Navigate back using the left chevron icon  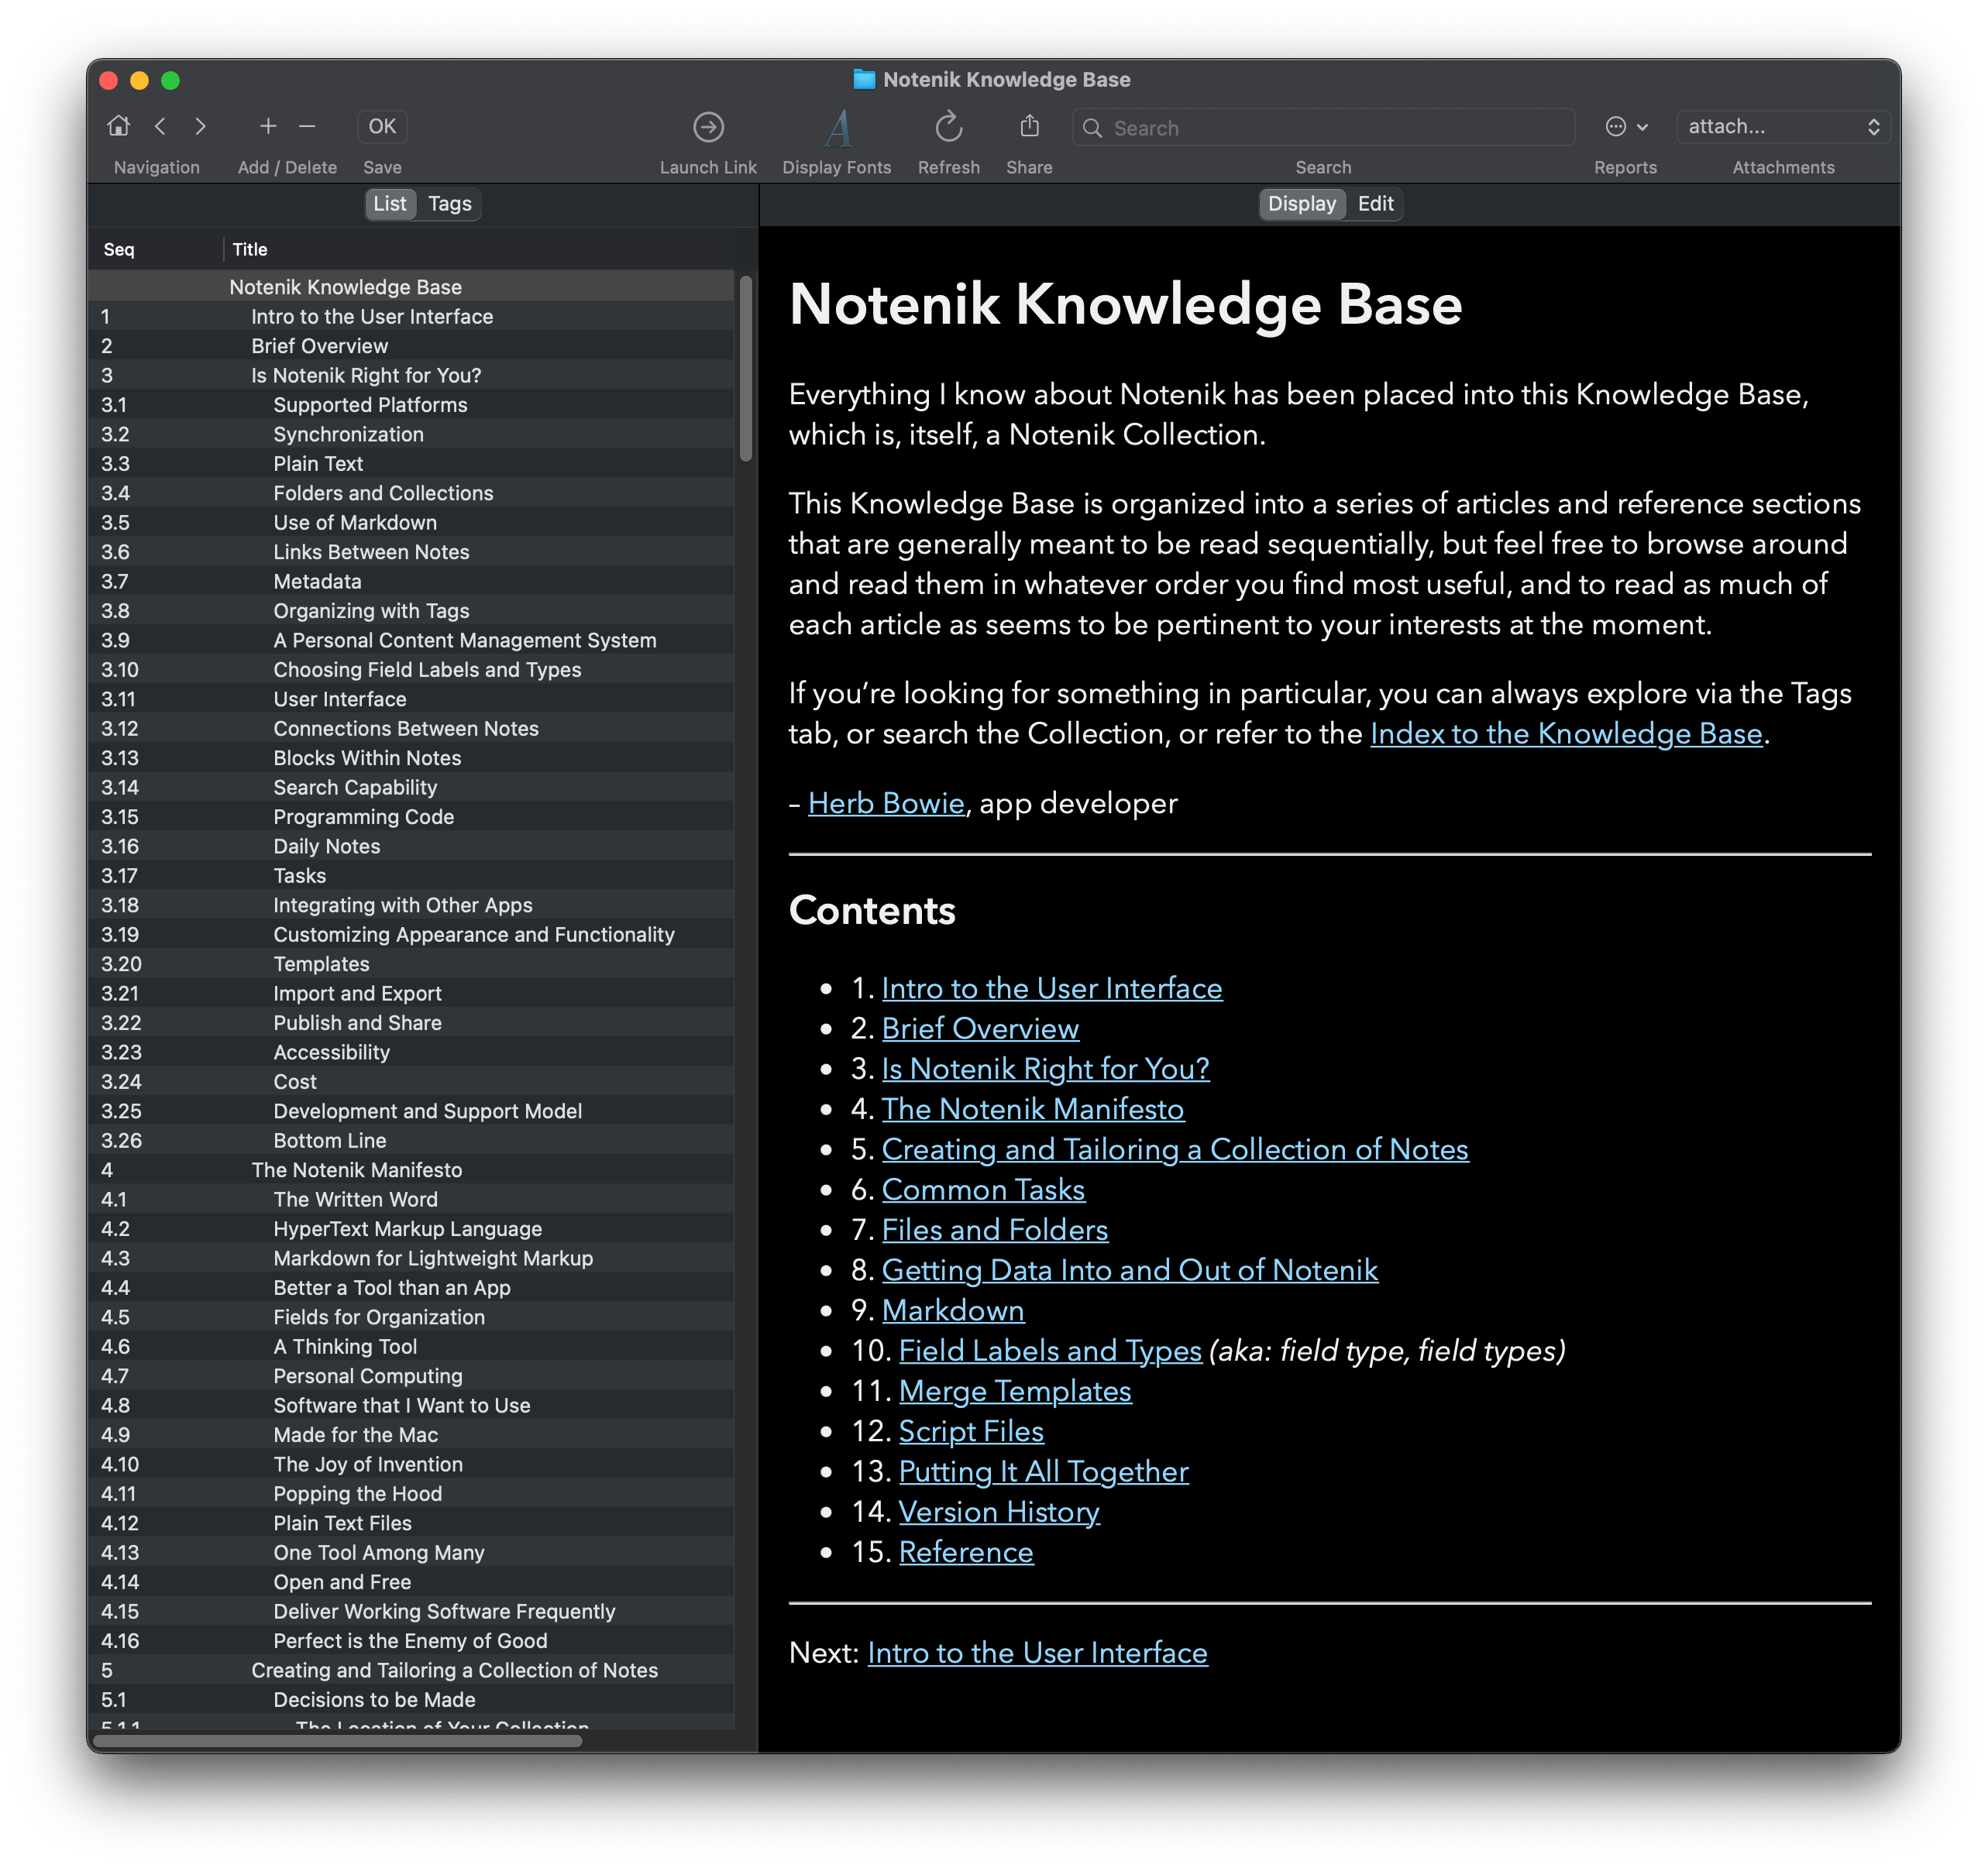[x=162, y=127]
